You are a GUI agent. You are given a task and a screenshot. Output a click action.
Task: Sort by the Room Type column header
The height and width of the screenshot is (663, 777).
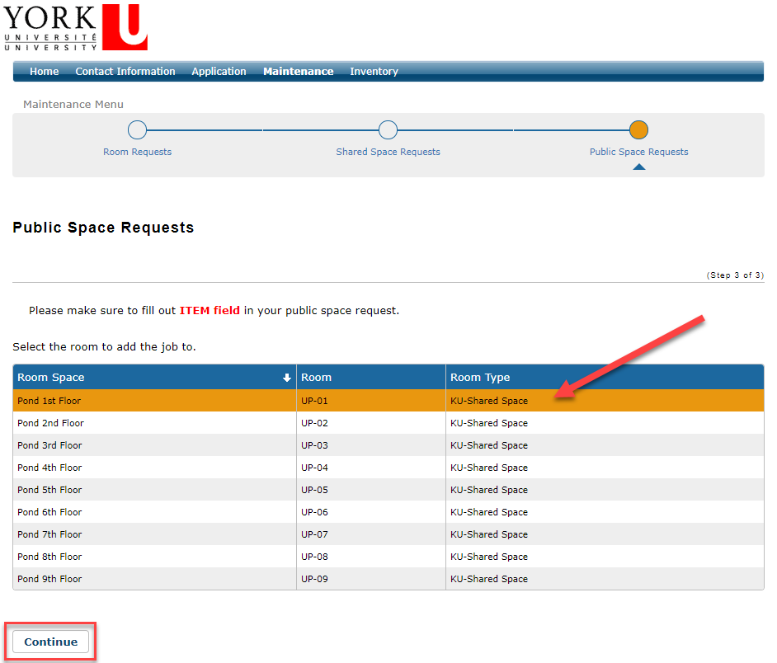click(605, 377)
